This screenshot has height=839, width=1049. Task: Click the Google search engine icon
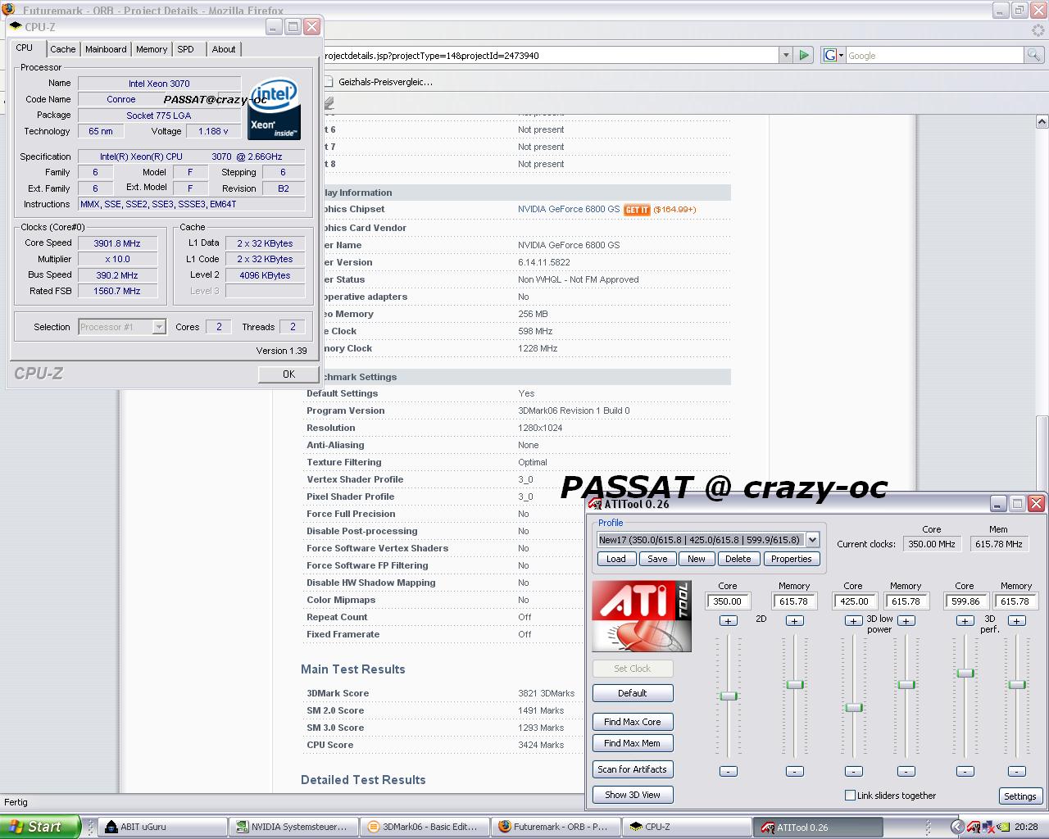pos(830,55)
